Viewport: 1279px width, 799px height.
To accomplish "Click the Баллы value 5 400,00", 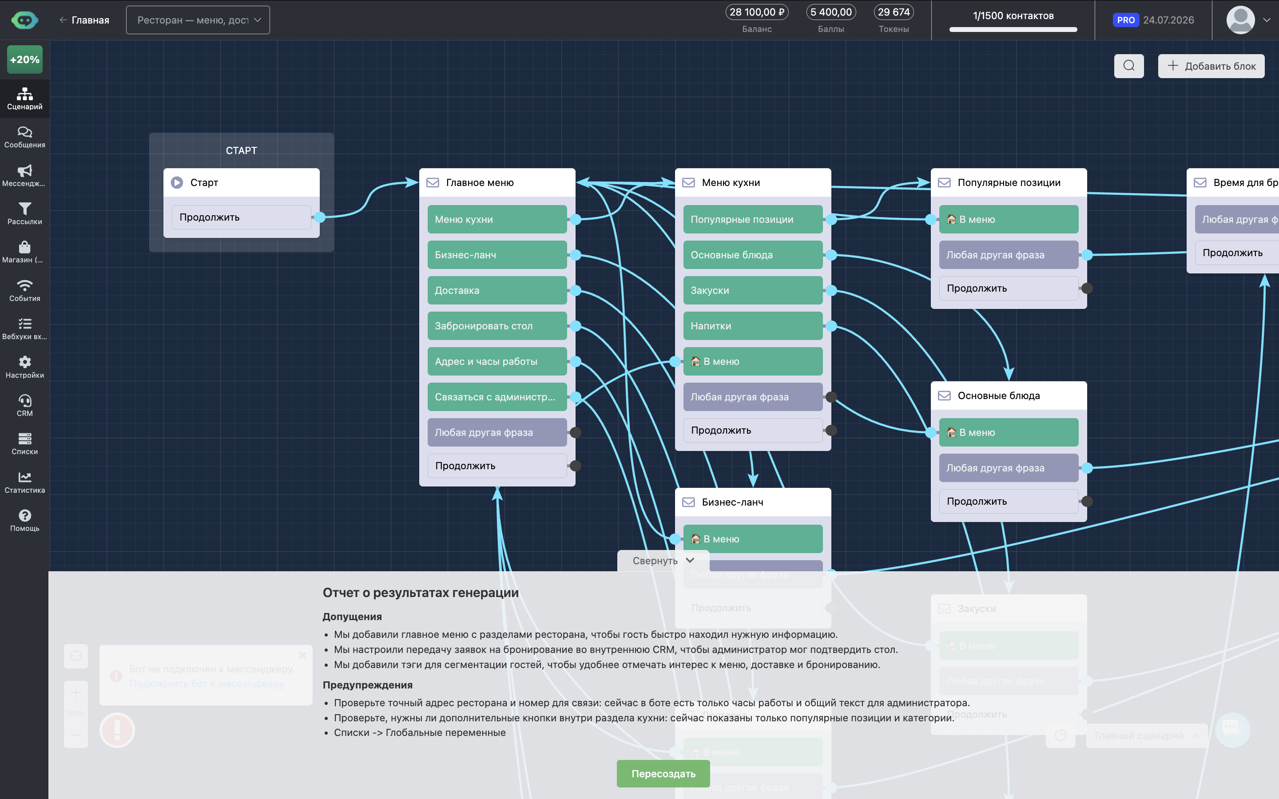I will pos(831,12).
